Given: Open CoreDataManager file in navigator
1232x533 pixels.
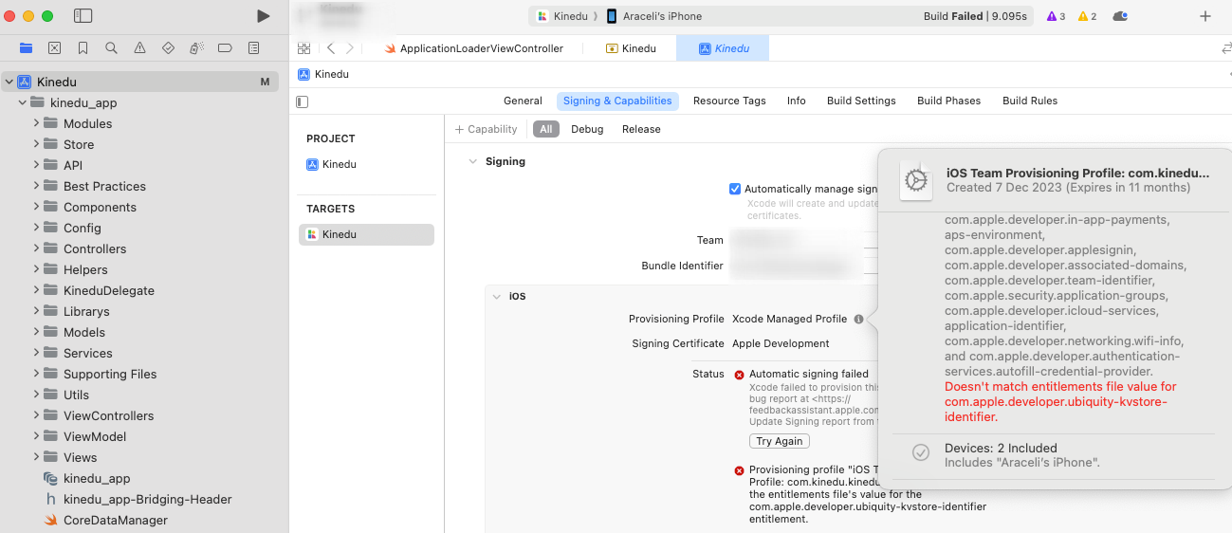Looking at the screenshot, I should point(115,520).
